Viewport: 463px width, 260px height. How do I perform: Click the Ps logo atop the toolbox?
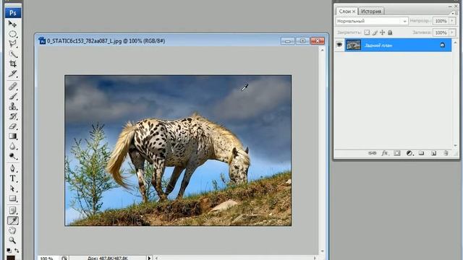13,13
